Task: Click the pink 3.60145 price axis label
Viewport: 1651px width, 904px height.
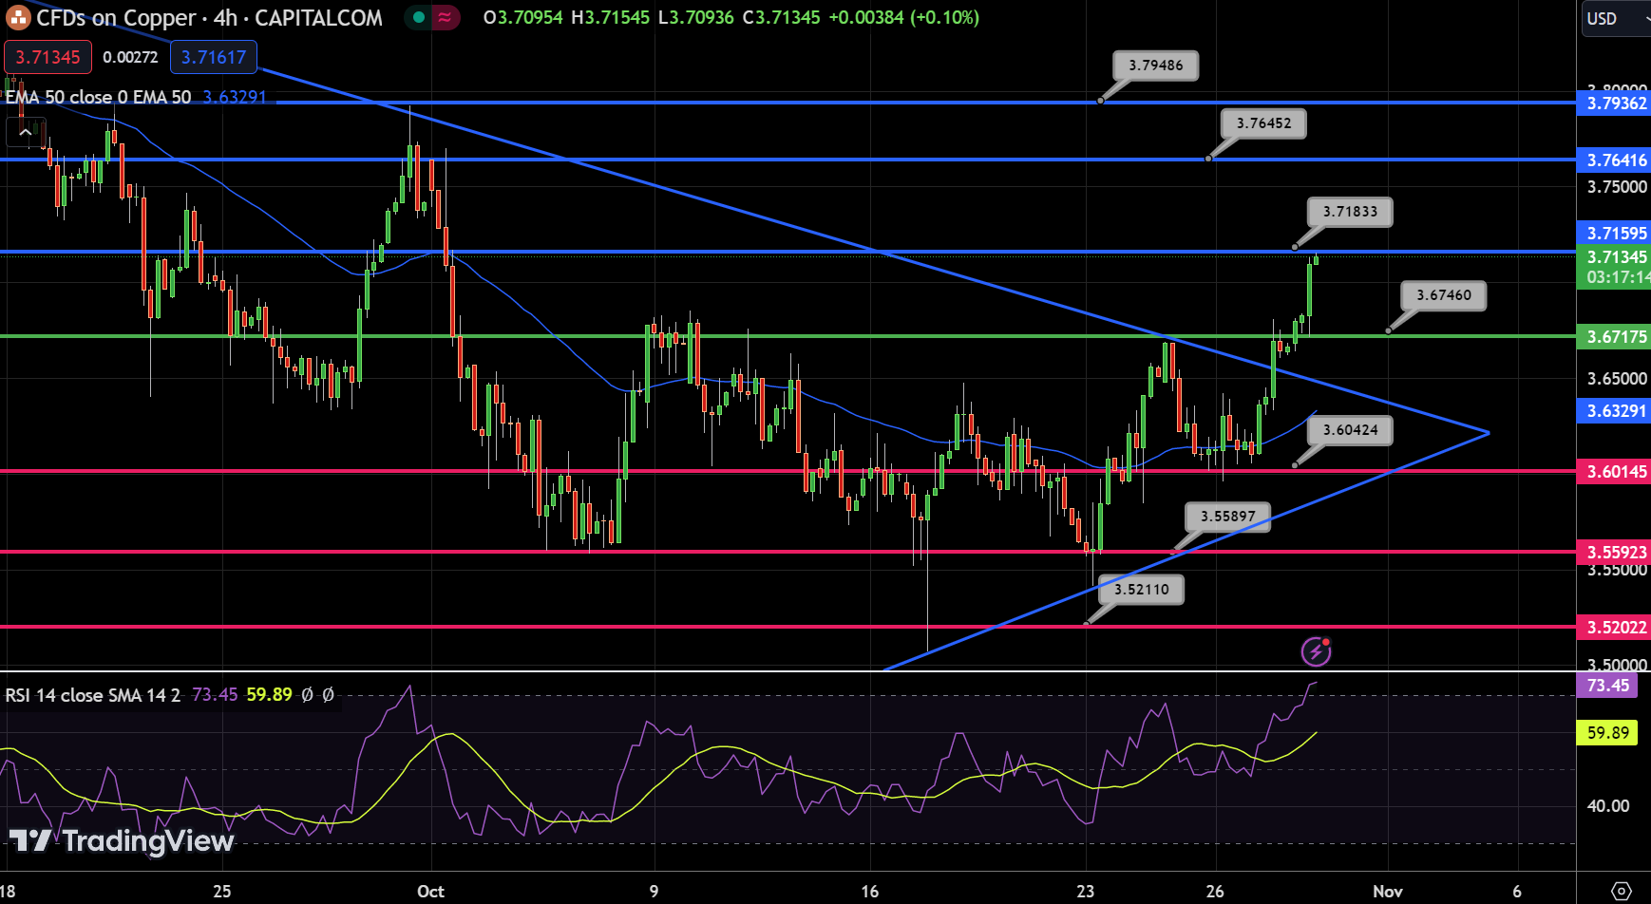Action: 1615,472
